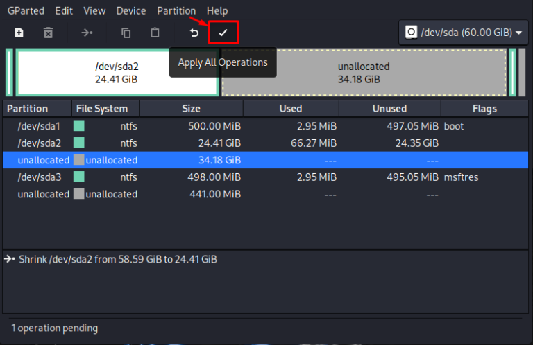
Task: Open the Edit menu
Action: [64, 11]
